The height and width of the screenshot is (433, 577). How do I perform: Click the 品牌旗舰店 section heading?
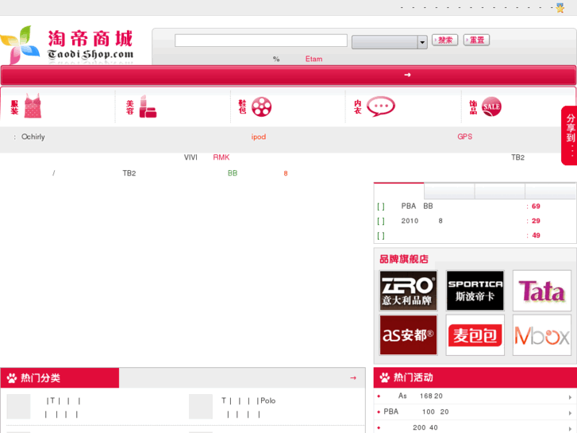click(404, 259)
